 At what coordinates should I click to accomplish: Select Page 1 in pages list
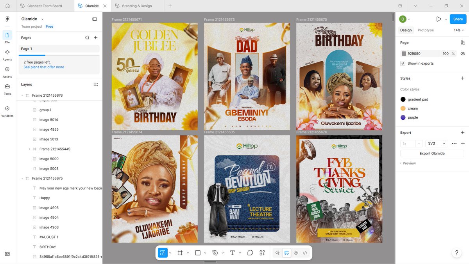click(59, 49)
